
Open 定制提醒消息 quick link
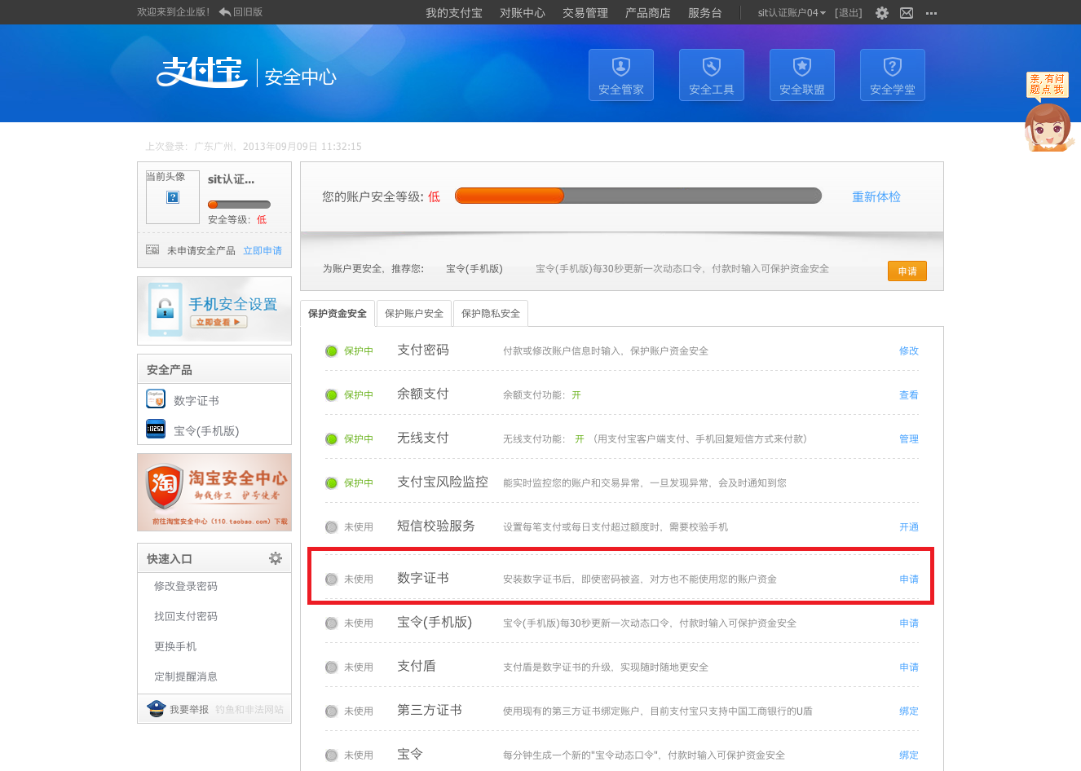pyautogui.click(x=186, y=676)
